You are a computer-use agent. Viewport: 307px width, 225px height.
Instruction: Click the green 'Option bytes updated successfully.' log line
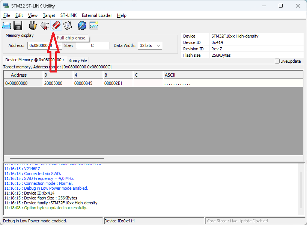coord(46,208)
